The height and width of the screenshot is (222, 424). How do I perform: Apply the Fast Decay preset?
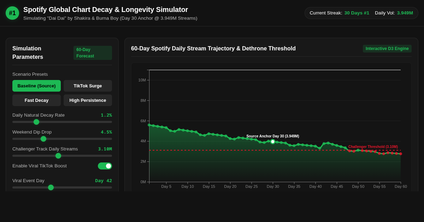(36, 100)
